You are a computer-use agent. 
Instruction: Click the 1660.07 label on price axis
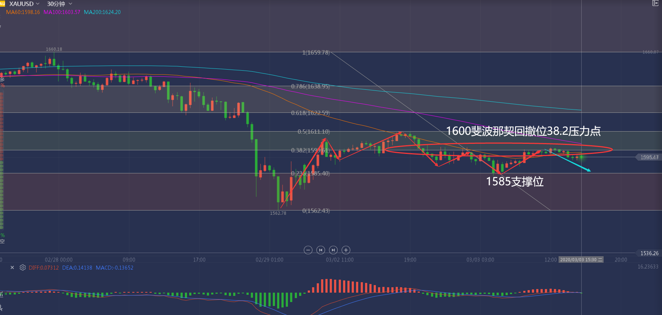pos(650,52)
